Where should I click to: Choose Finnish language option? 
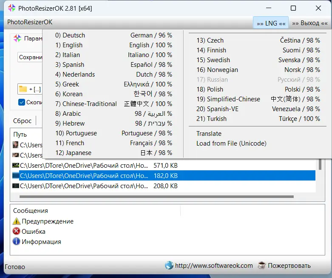point(258,50)
